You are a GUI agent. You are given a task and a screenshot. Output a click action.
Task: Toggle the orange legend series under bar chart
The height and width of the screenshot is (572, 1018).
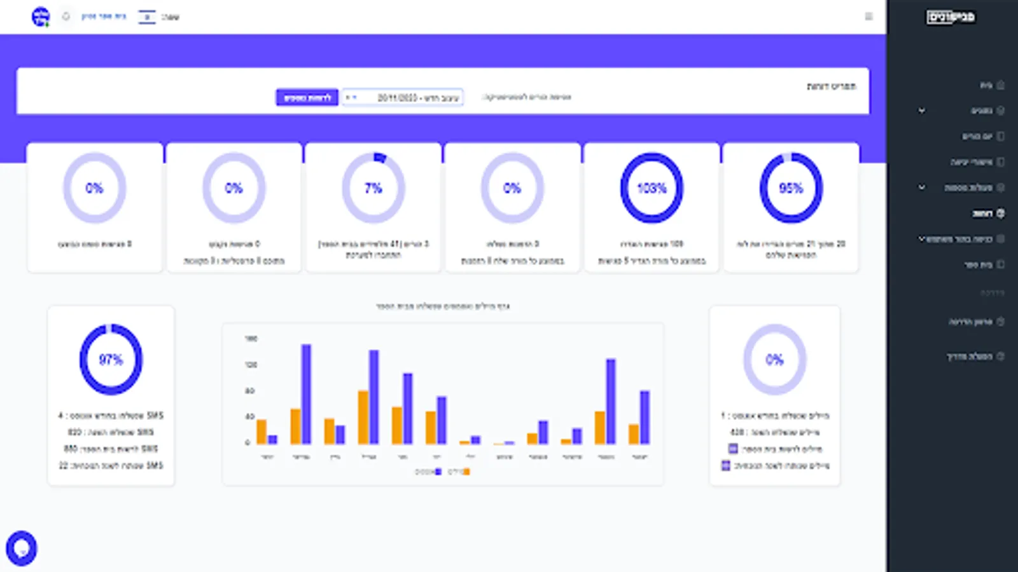tap(459, 472)
